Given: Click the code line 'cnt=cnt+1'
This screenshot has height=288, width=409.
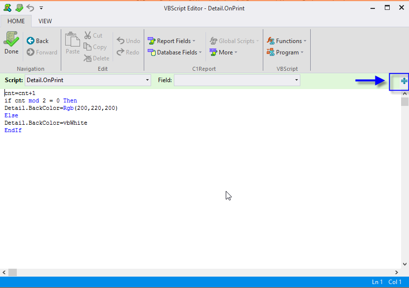Looking at the screenshot, I should point(20,94).
